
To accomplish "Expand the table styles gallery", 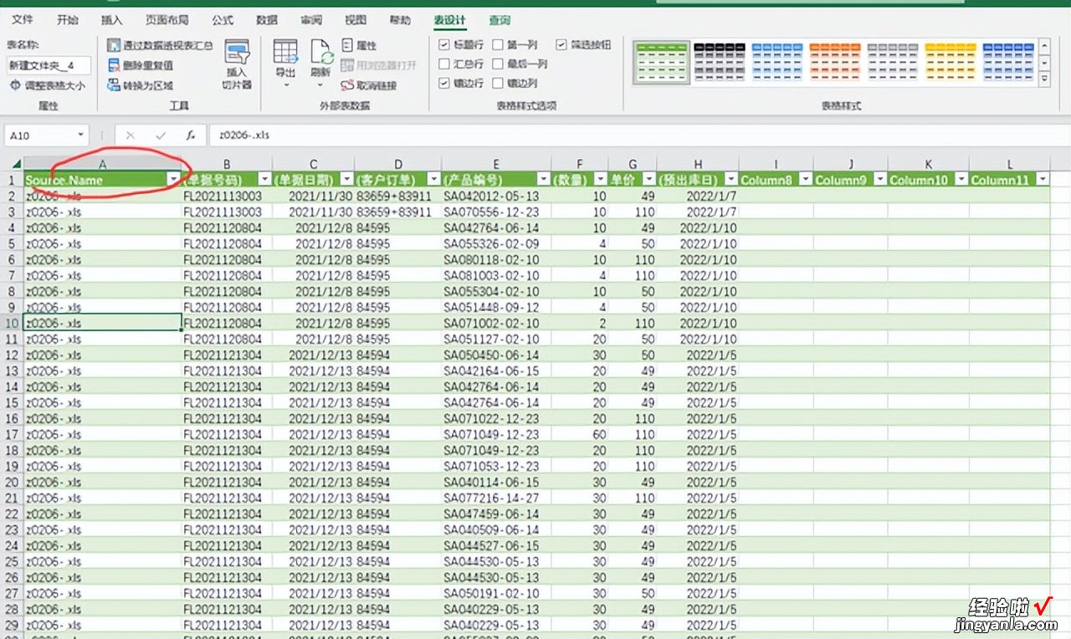I will 1043,79.
